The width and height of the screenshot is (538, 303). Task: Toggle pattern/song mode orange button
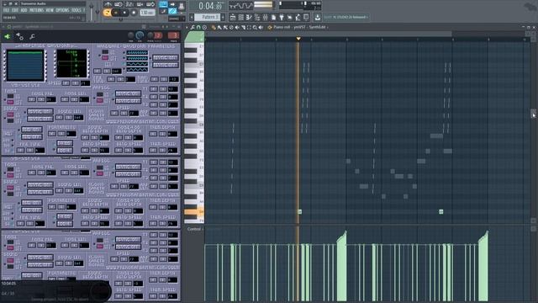point(107,13)
